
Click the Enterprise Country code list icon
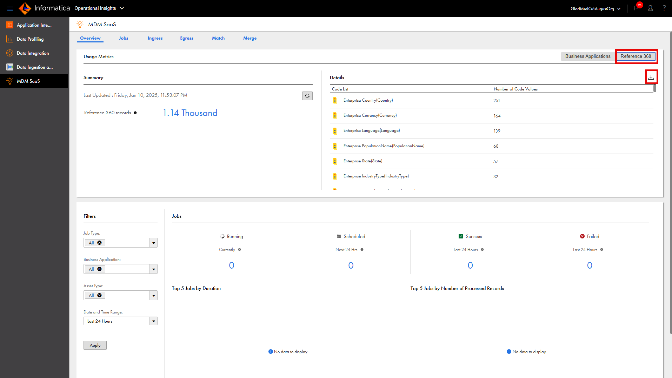click(x=335, y=101)
